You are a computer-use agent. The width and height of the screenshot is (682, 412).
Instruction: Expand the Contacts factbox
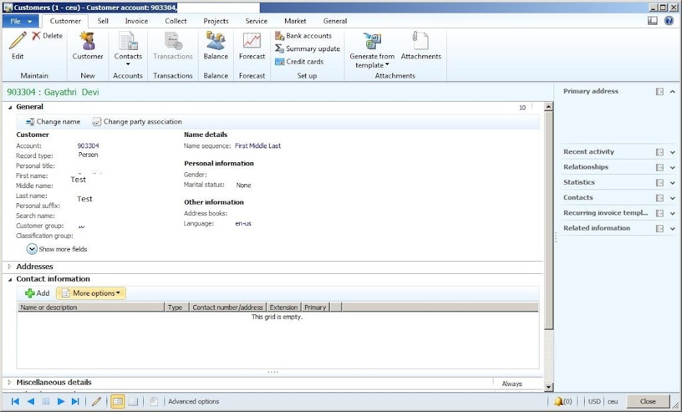(673, 198)
